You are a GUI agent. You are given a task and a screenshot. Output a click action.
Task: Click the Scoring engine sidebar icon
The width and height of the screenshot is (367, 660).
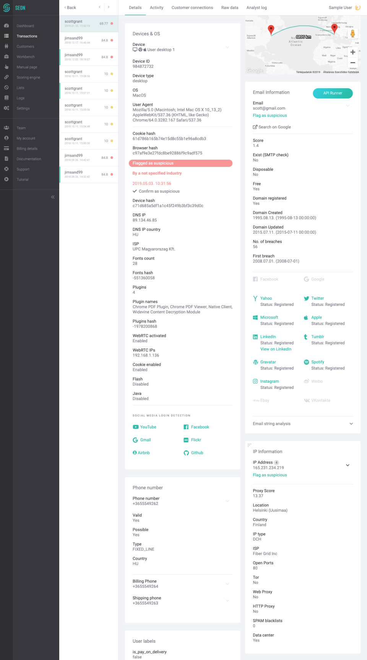[x=6, y=77]
